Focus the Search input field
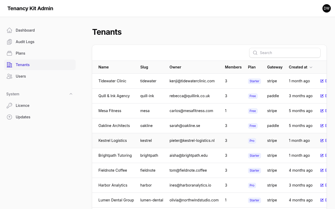 tap(285, 53)
